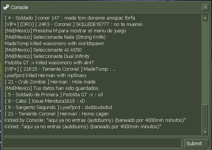
Task: Click the scrollbar up arrow
Action: (x=205, y=18)
